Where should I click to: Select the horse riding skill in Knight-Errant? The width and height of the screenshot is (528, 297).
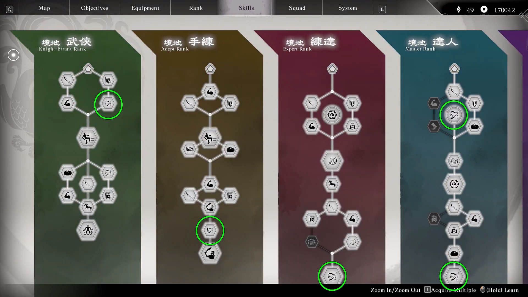[x=88, y=207]
